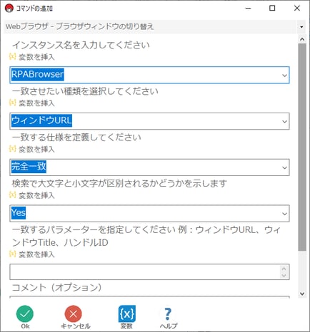This screenshot has width=310, height=332.
Task: Click the parameter field spinner down arrow
Action: click(284, 276)
